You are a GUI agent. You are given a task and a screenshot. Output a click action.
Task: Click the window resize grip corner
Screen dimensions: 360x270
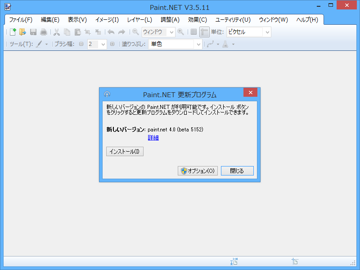click(x=353, y=263)
